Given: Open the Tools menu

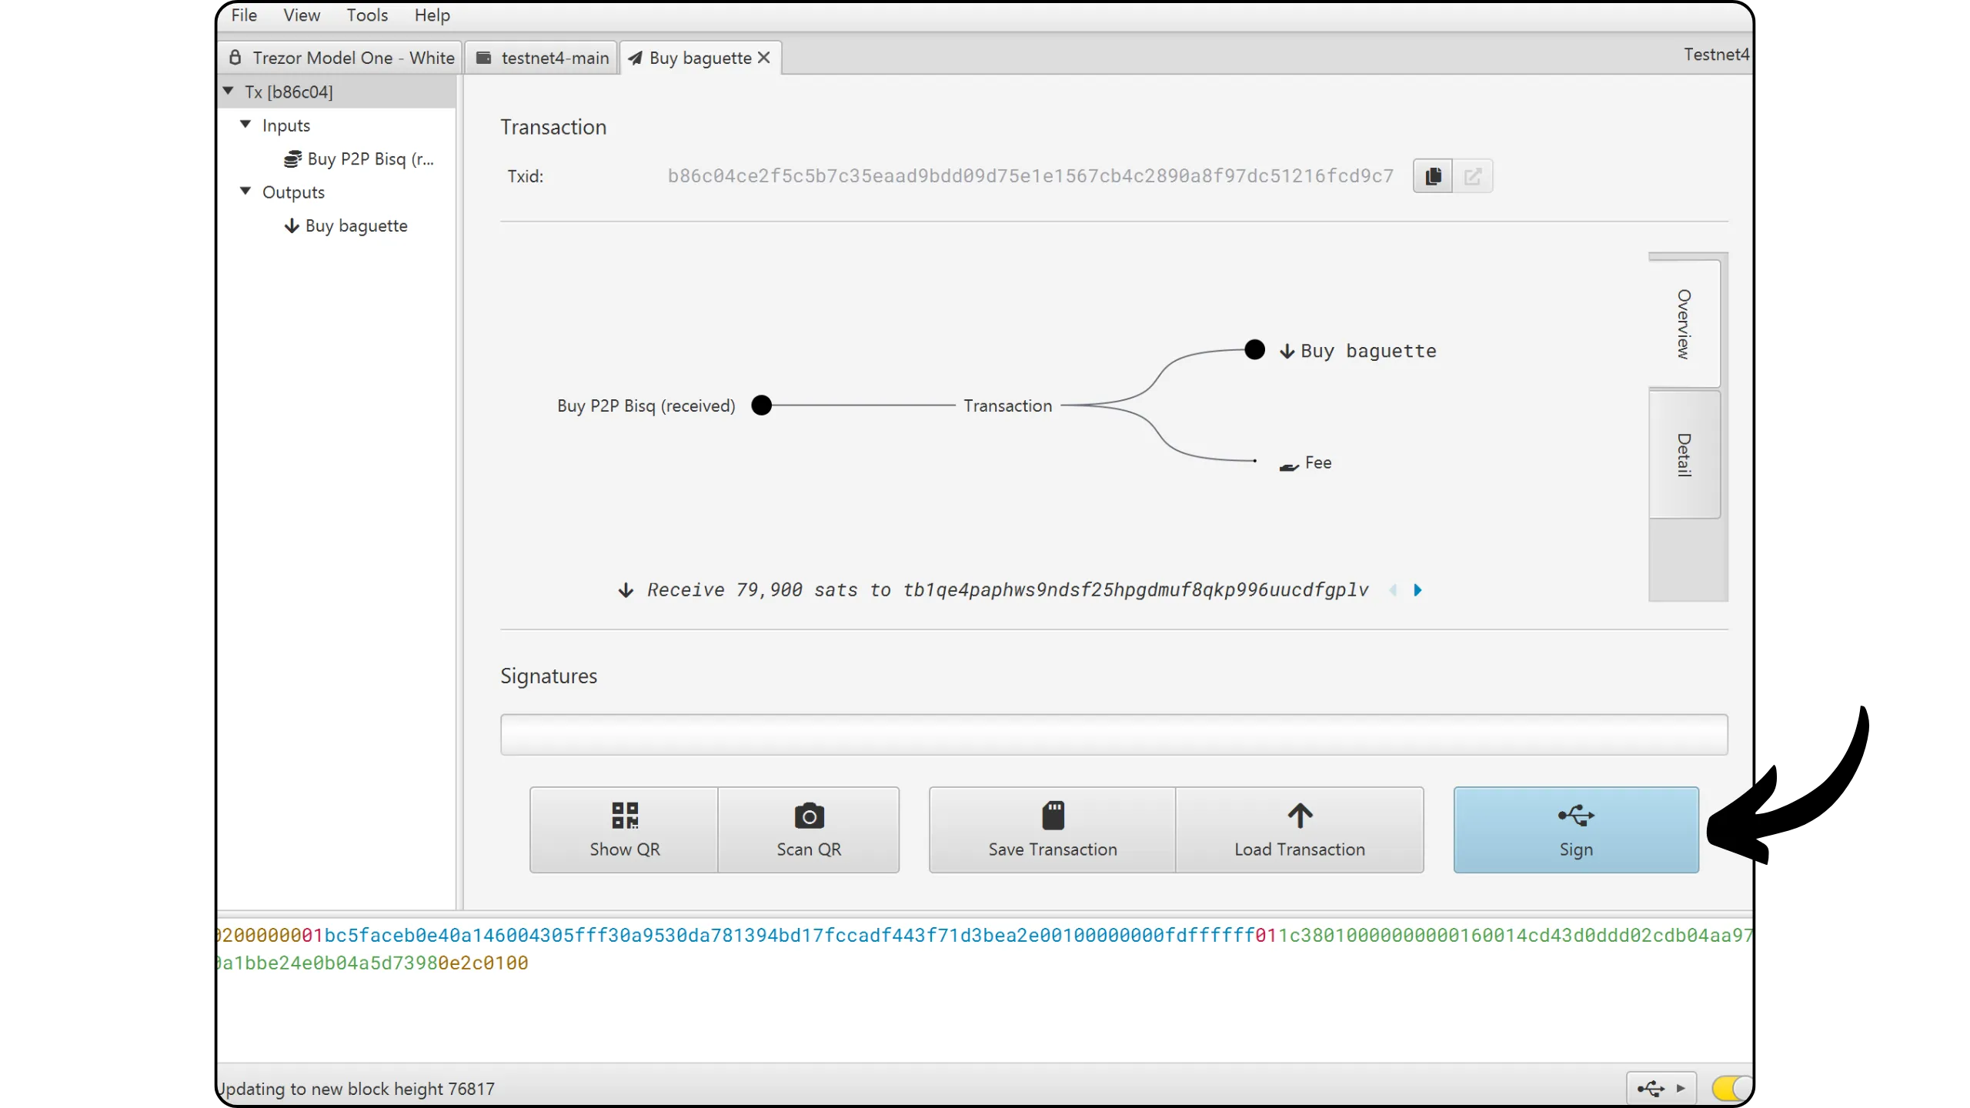Looking at the screenshot, I should click(x=366, y=15).
